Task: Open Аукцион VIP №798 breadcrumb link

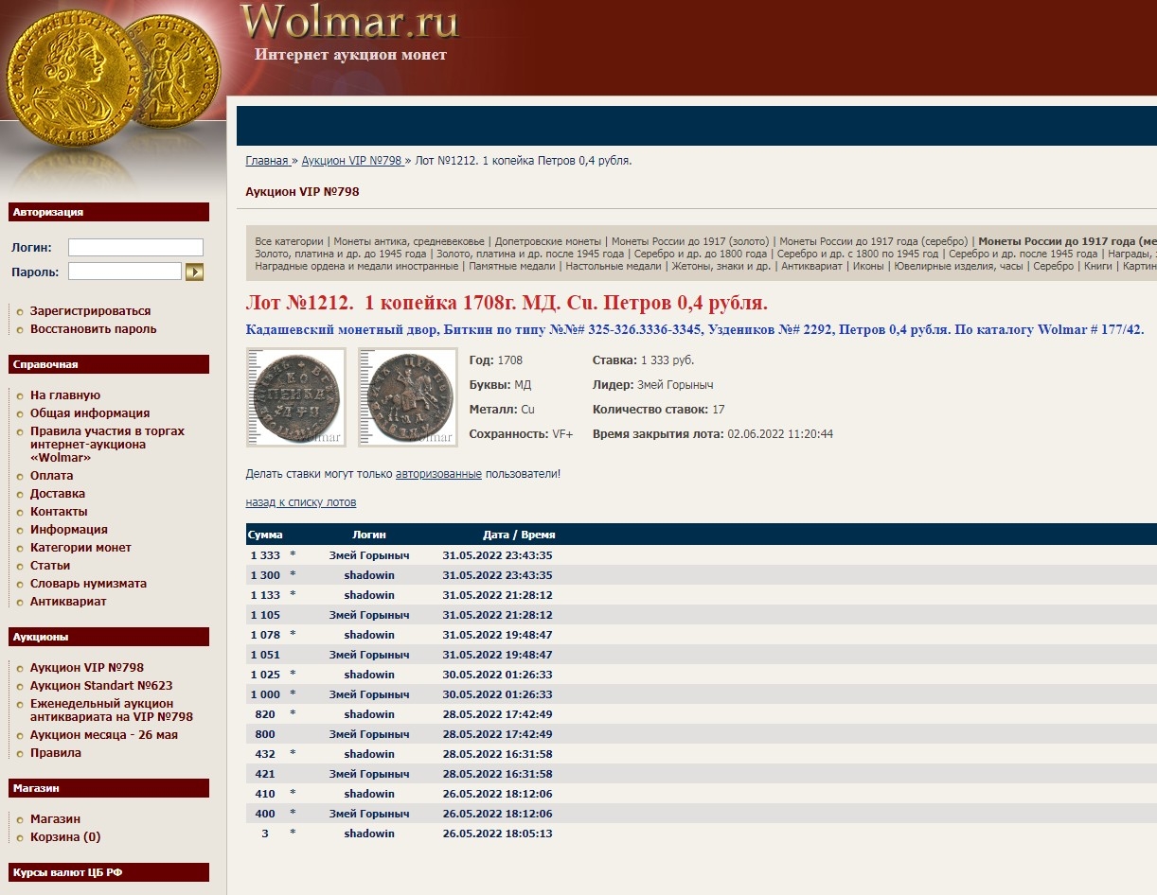Action: (x=351, y=161)
